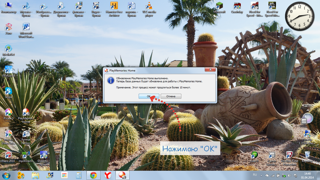Open the RU language switcher in the taskbar
This screenshot has height=180, width=320.
[x=255, y=175]
